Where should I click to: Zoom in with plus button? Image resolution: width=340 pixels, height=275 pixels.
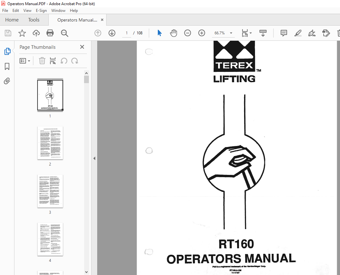202,33
